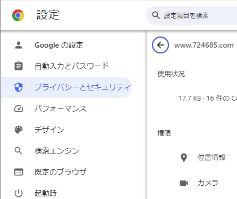Click the speedometer icon for パフォーマンス
The height and width of the screenshot is (199, 237).
coord(19,108)
